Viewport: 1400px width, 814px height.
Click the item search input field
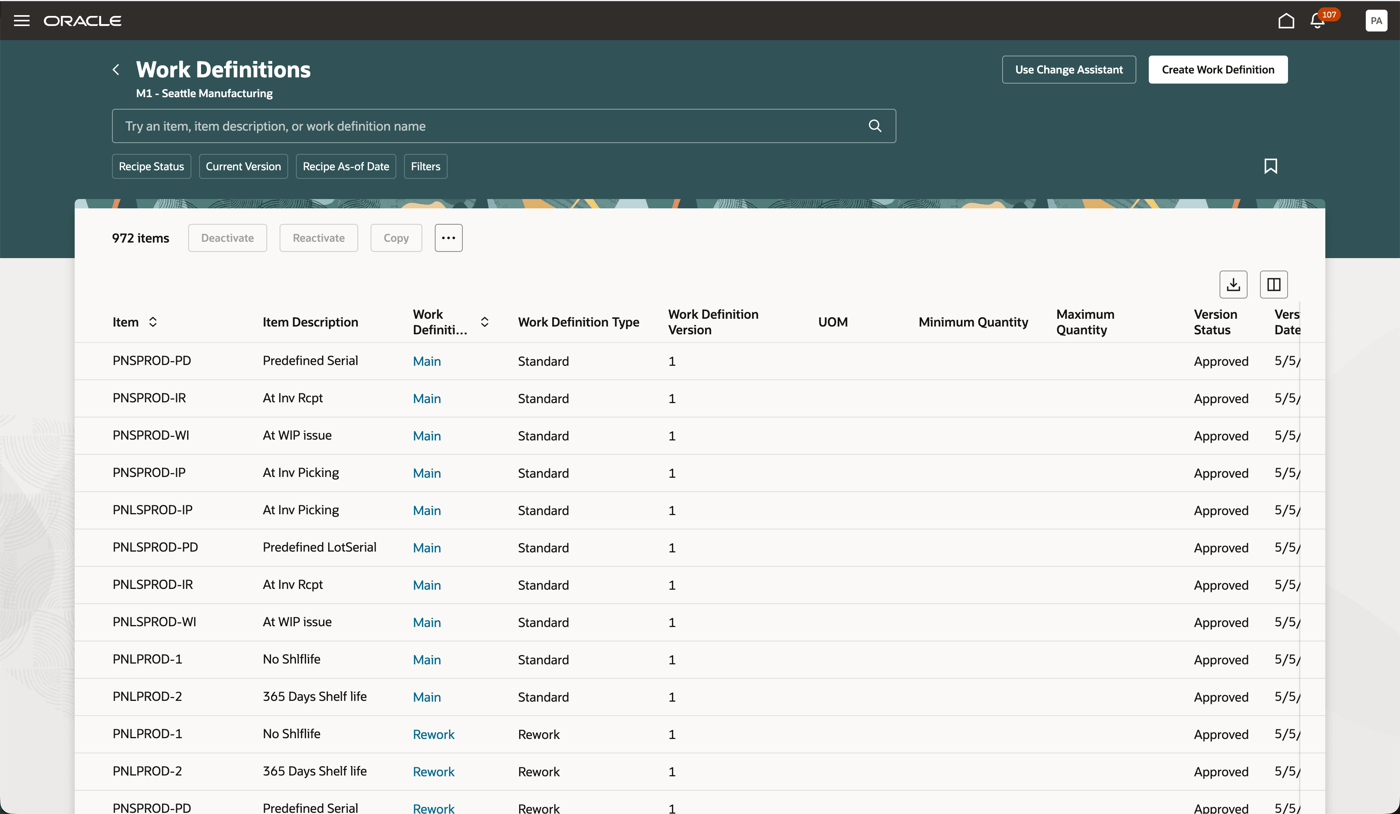click(x=489, y=126)
